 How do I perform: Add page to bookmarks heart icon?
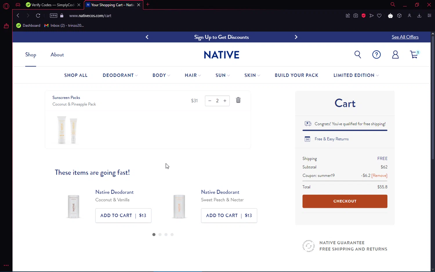[379, 16]
